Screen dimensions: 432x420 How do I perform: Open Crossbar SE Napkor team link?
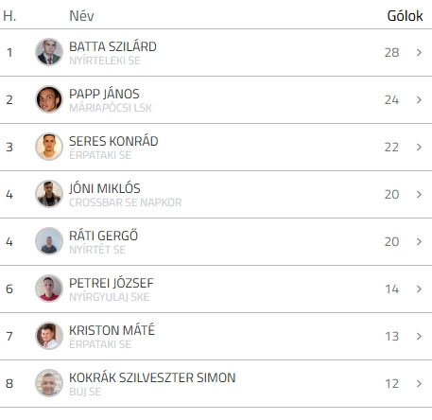coord(126,202)
